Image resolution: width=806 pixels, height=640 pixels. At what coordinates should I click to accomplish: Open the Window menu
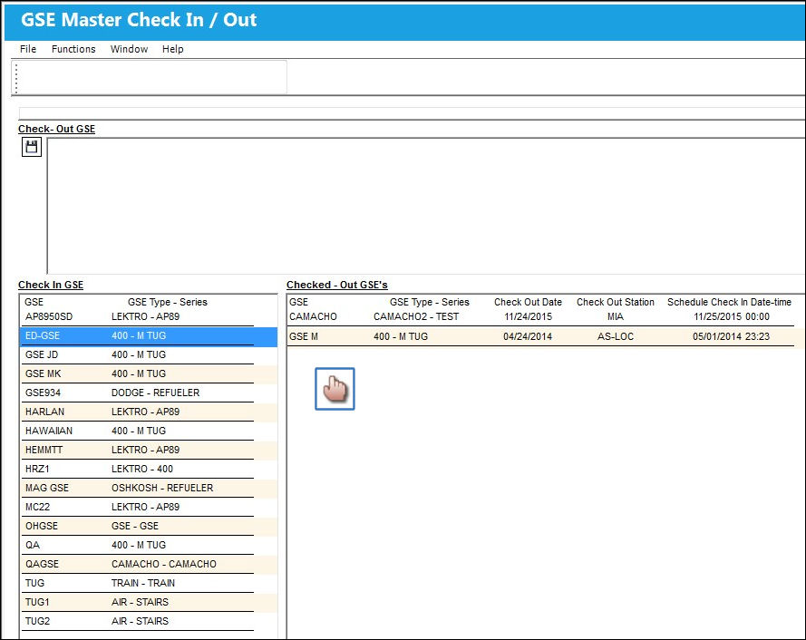click(x=129, y=49)
